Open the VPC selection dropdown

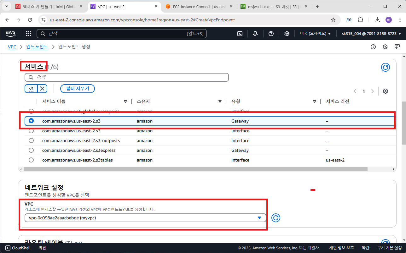click(145, 218)
